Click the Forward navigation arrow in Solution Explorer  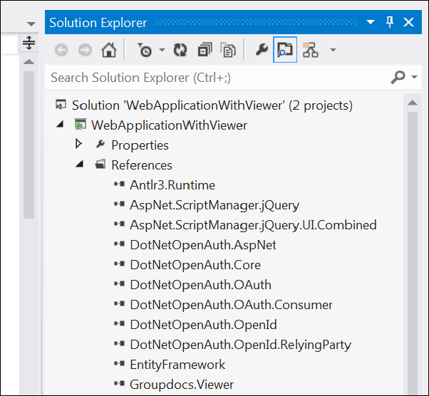tap(85, 50)
